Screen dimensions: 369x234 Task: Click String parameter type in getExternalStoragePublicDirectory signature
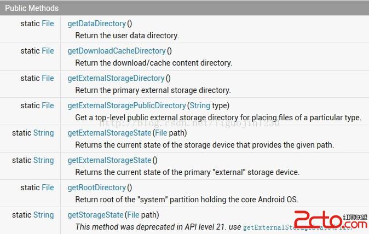coord(200,106)
